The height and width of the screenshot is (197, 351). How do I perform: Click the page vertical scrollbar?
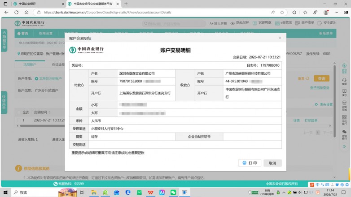click(334, 100)
